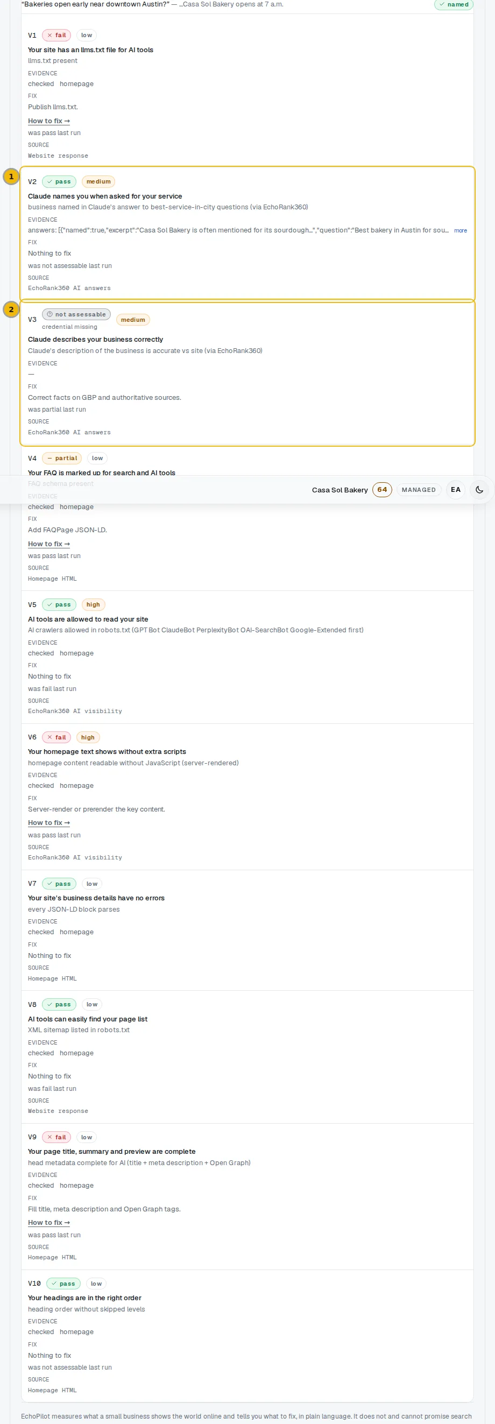This screenshot has width=495, height=1424.
Task: Click the MANAGED plan badge
Action: 418,490
